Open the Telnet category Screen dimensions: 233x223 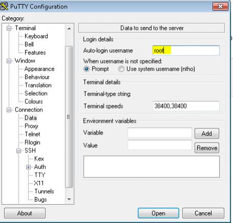(32, 134)
